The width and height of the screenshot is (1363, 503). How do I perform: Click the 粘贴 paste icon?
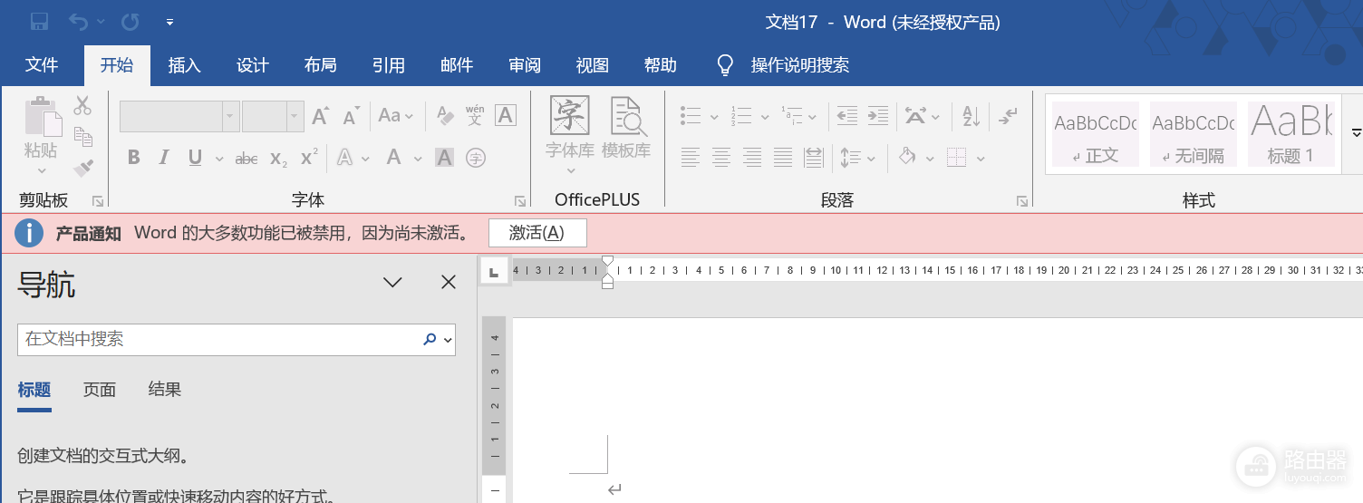coord(43,116)
